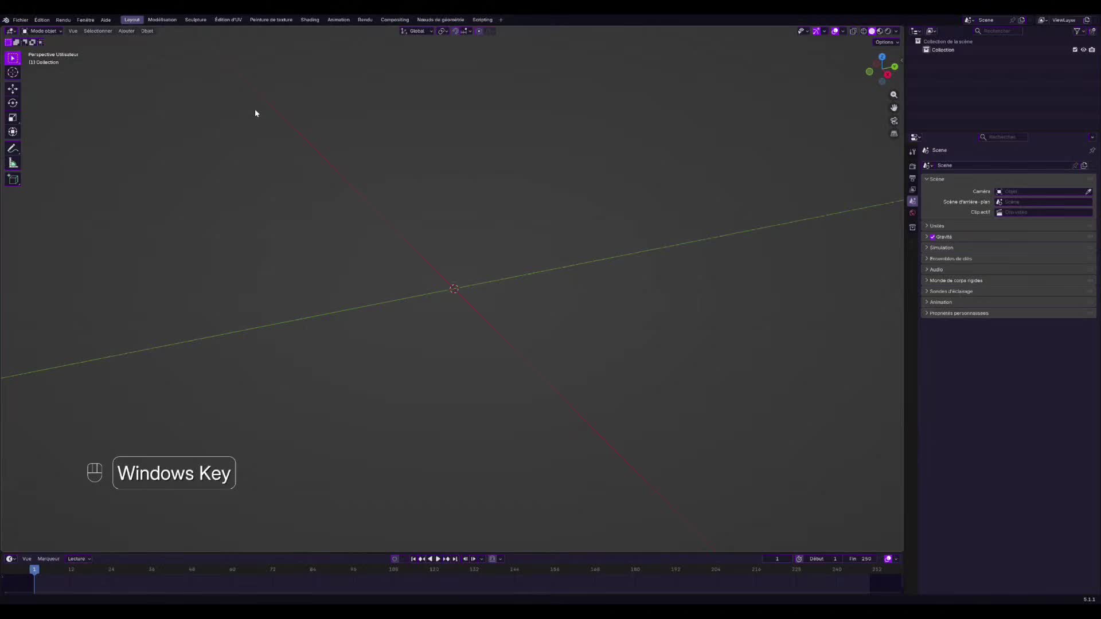Select the Add Cube tool
Viewport: 1101px width, 619px height.
point(13,179)
